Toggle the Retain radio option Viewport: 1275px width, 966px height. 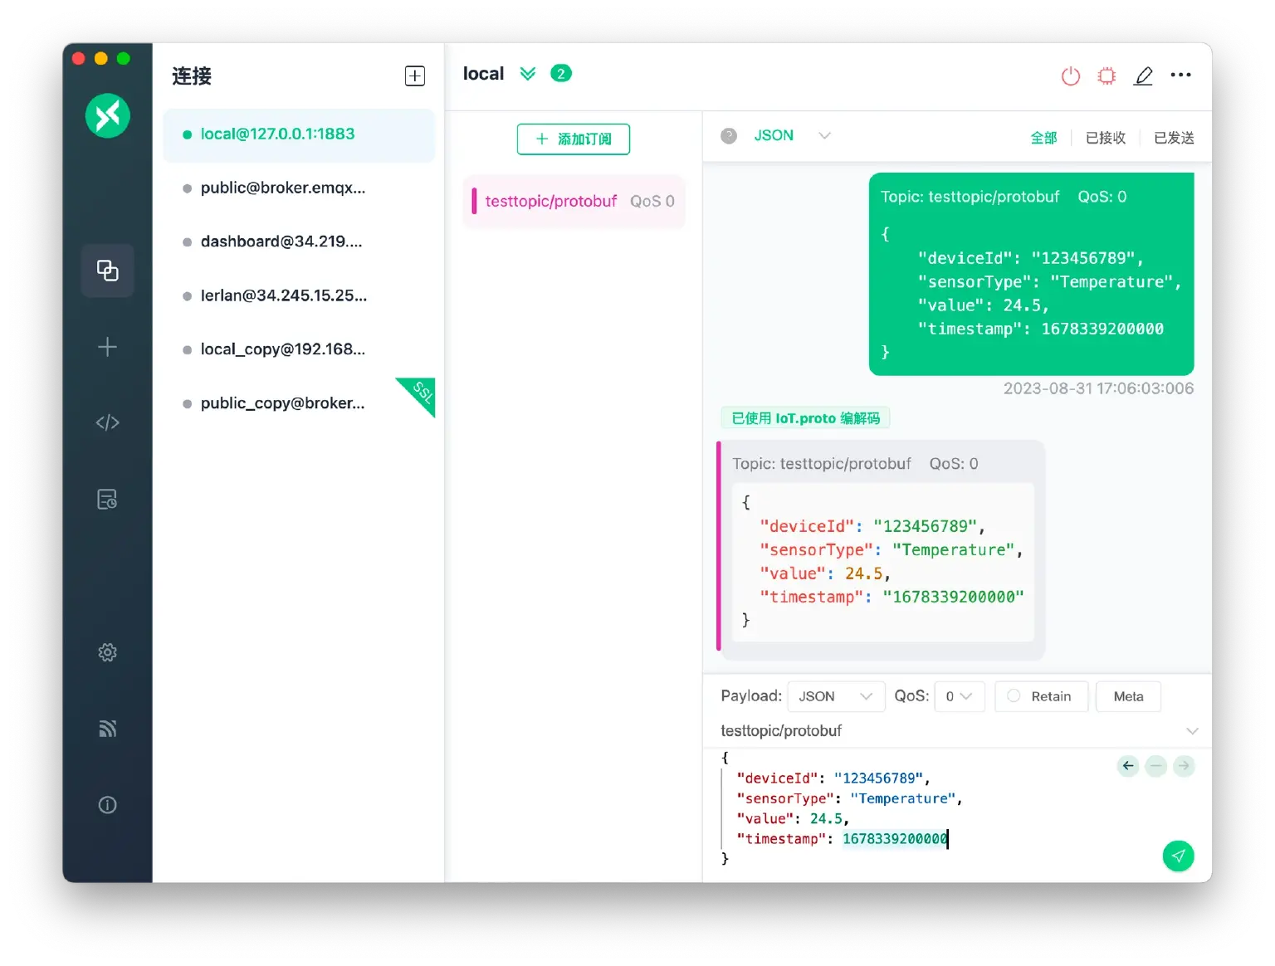pyautogui.click(x=1038, y=696)
